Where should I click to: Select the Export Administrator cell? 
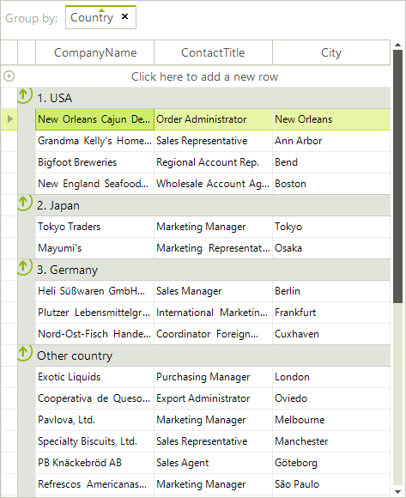(x=213, y=398)
